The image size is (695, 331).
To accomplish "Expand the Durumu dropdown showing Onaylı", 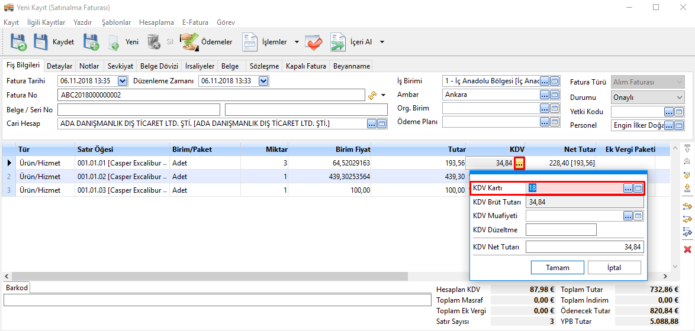I will click(679, 98).
